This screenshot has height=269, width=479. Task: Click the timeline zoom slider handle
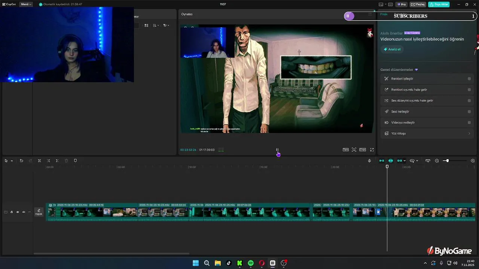click(x=447, y=161)
